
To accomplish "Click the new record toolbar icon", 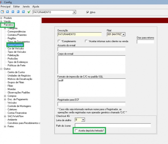I will pyautogui.click(x=3, y=12).
